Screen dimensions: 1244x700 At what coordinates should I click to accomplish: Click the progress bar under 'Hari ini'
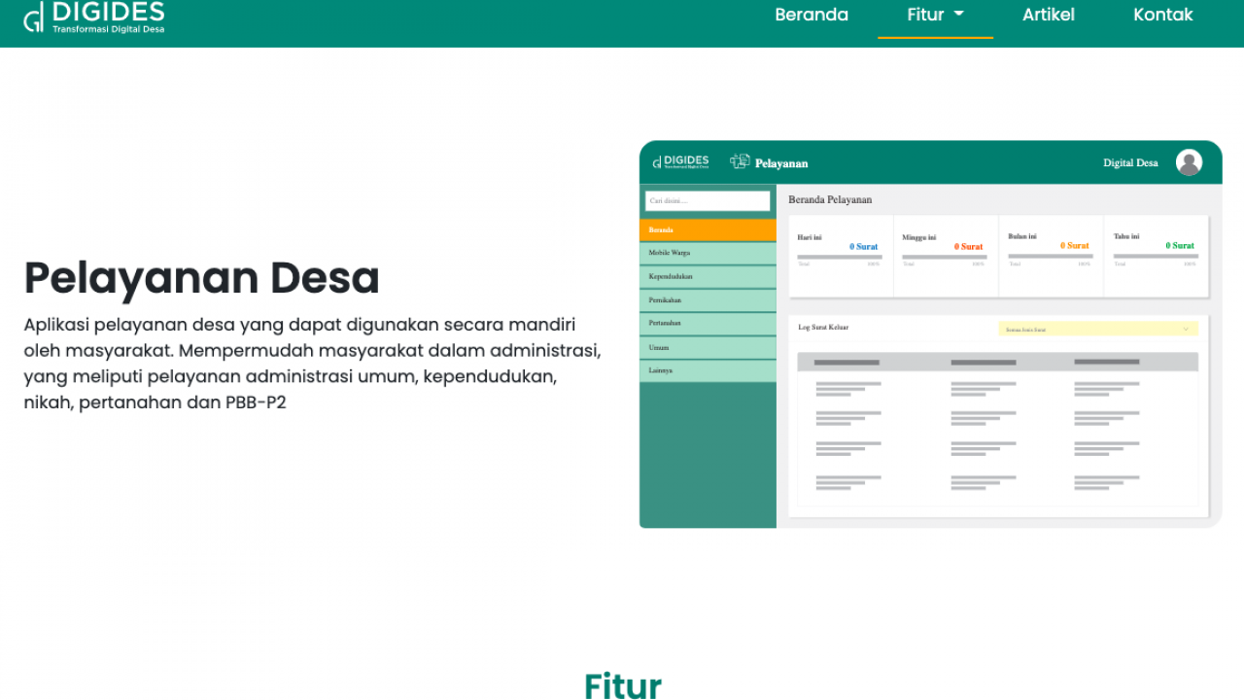(x=840, y=257)
